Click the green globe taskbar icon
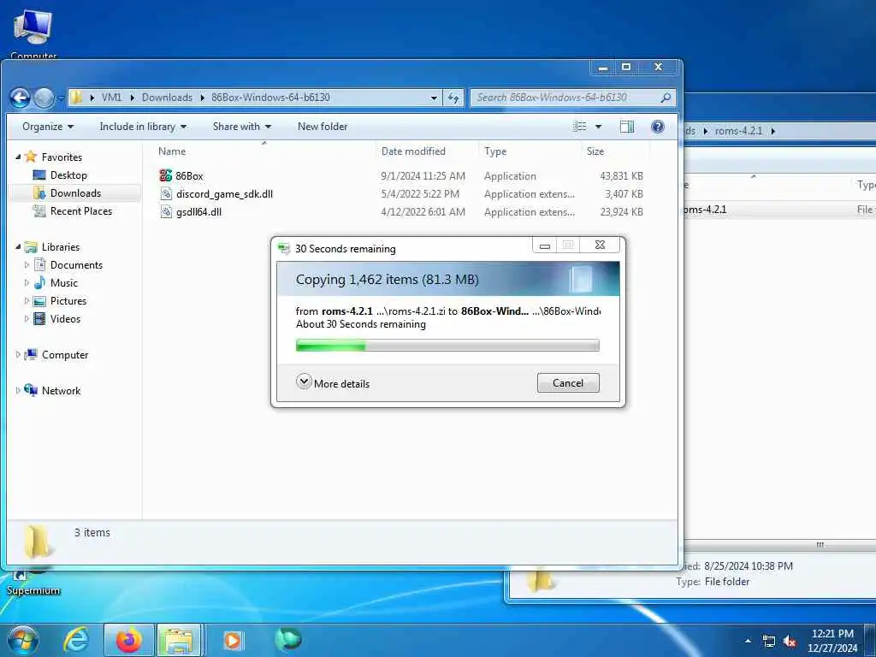This screenshot has width=876, height=657. coord(288,639)
